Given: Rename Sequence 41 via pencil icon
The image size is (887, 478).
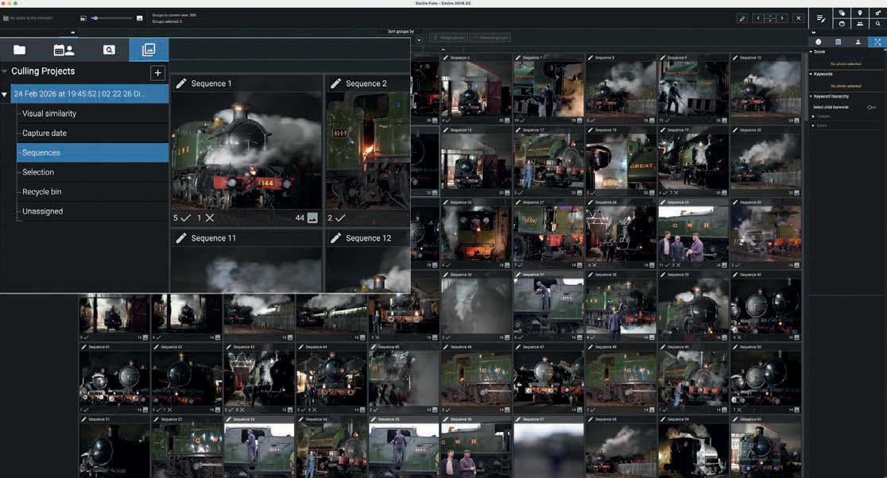Looking at the screenshot, I should pyautogui.click(x=83, y=347).
